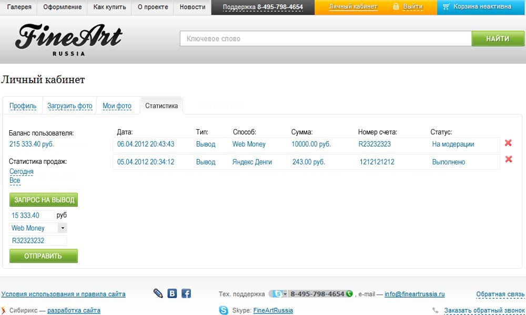Click the ЗАПРОС НА ВЫВОД button

[x=44, y=200]
